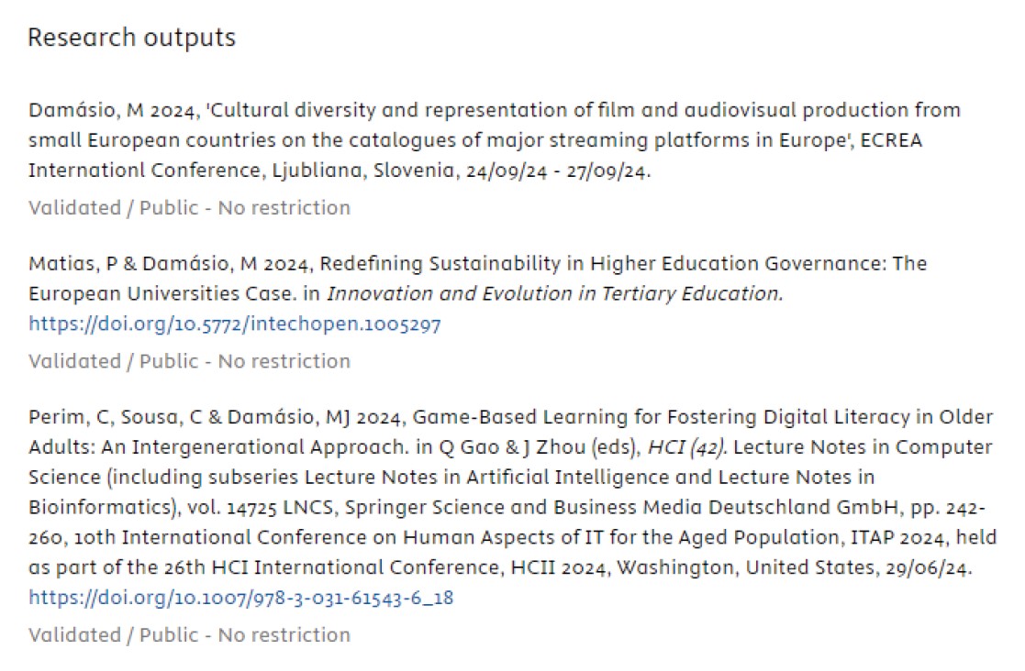Image resolution: width=1025 pixels, height=671 pixels.
Task: Click Innovation and Evolution in Tertiary Education title
Action: click(x=554, y=293)
